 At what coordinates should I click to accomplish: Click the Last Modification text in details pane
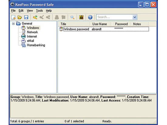click(x=56, y=100)
